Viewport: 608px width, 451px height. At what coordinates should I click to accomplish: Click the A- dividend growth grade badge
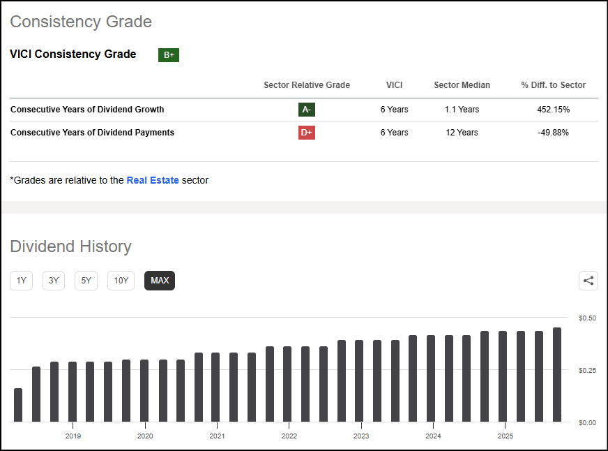[x=306, y=110]
